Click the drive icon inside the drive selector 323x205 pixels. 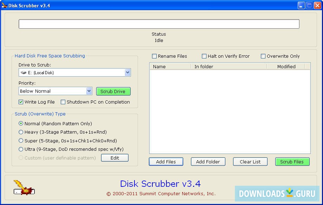click(22, 72)
